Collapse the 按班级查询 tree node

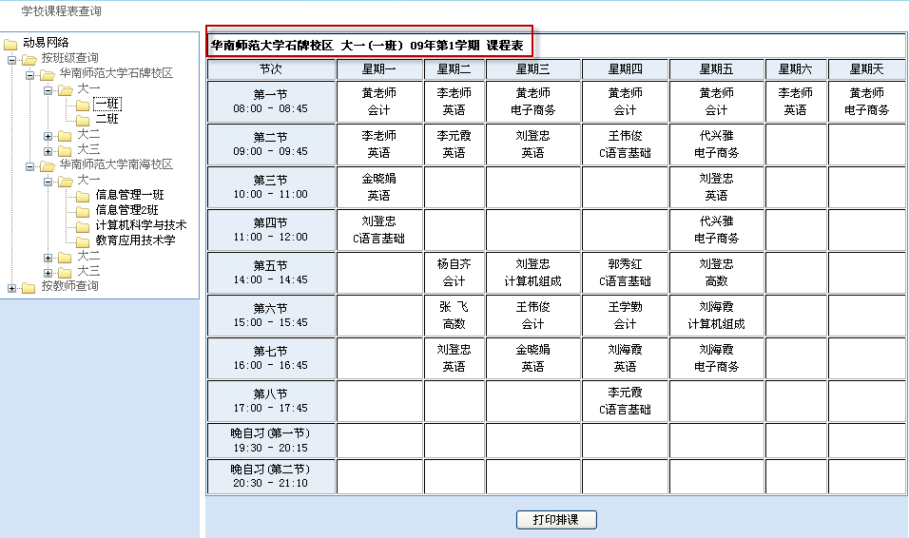pos(12,59)
